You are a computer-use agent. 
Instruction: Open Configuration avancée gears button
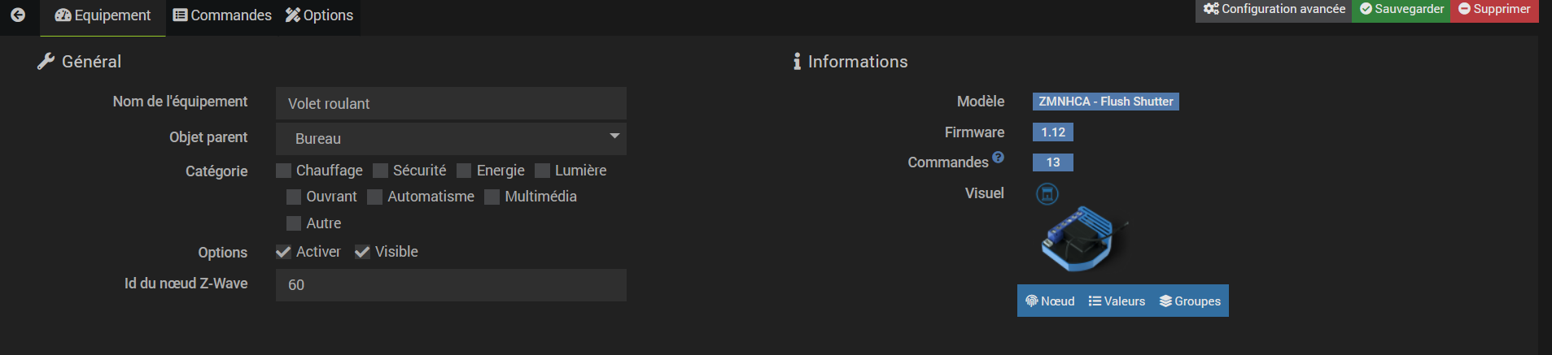(1274, 9)
